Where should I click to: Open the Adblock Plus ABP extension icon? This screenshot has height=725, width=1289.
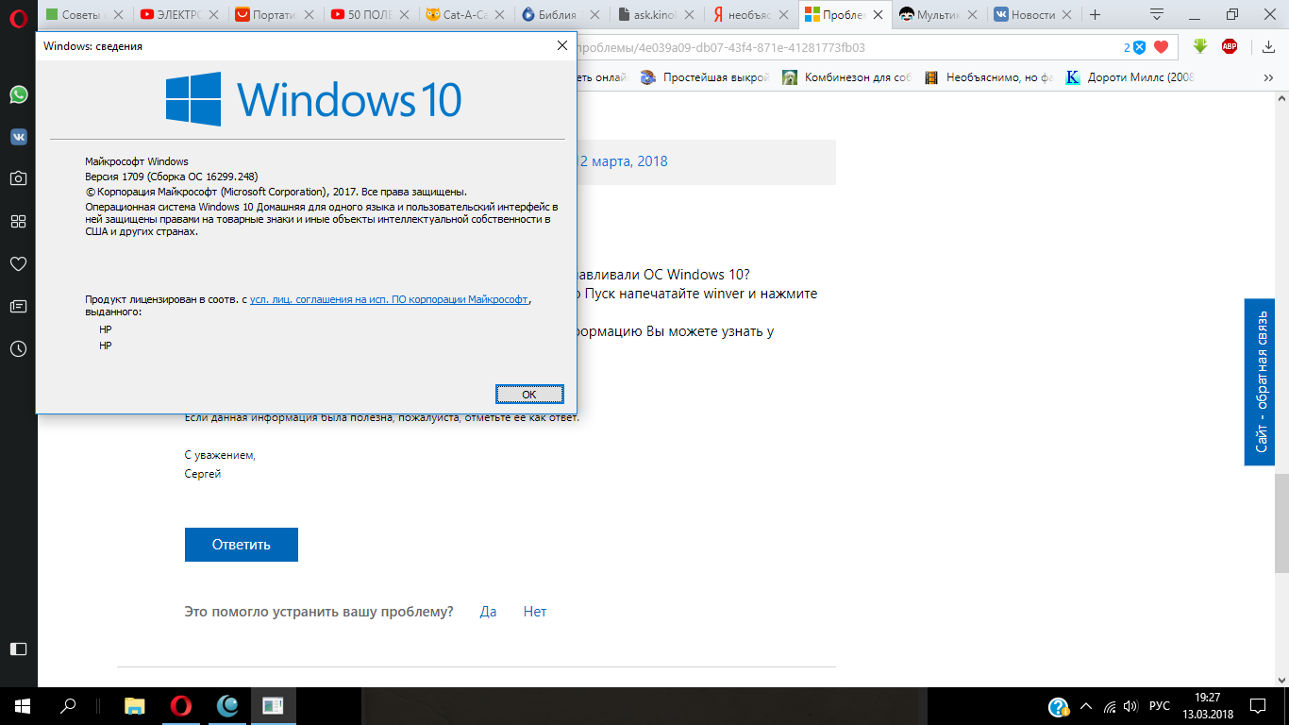pos(1230,46)
